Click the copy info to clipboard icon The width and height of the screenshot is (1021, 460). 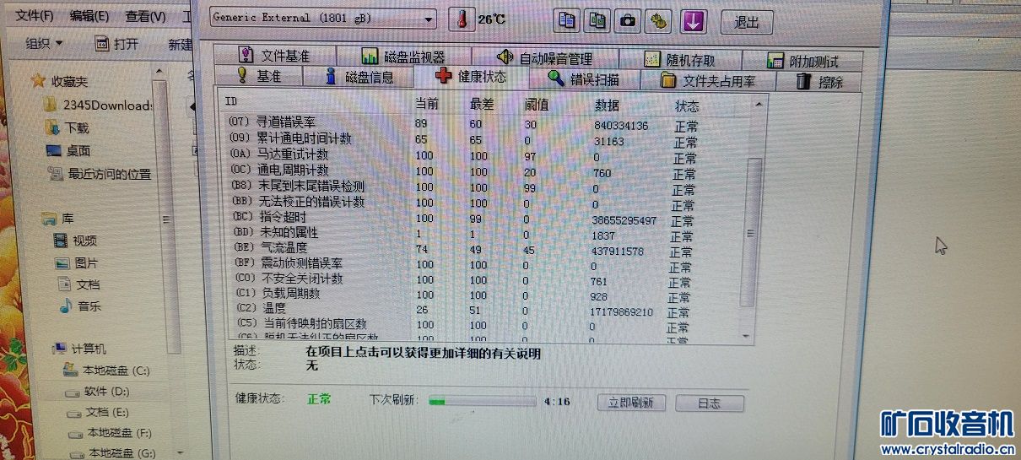(568, 20)
